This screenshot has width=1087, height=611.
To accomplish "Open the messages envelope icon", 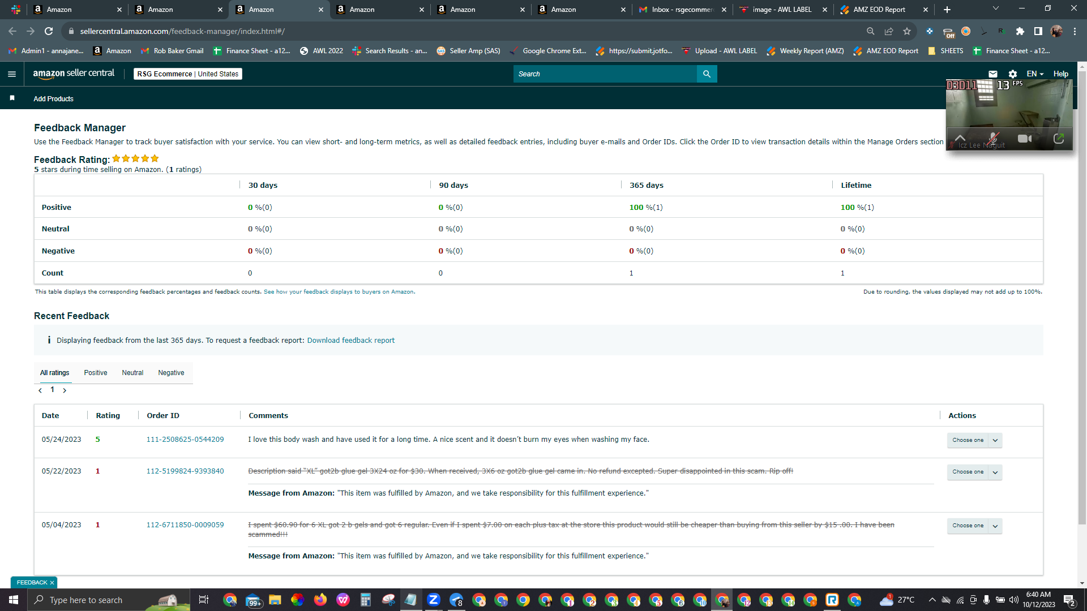I will pos(993,74).
